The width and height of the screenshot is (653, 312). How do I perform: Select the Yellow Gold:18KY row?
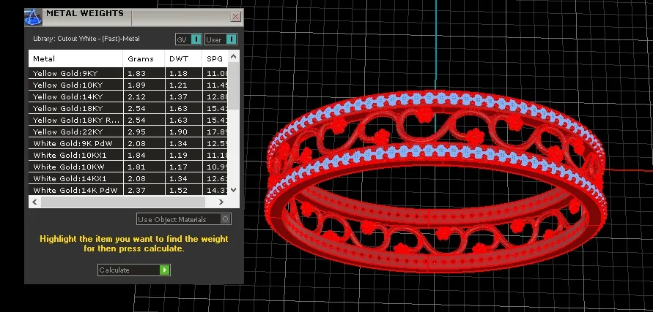[x=128, y=108]
